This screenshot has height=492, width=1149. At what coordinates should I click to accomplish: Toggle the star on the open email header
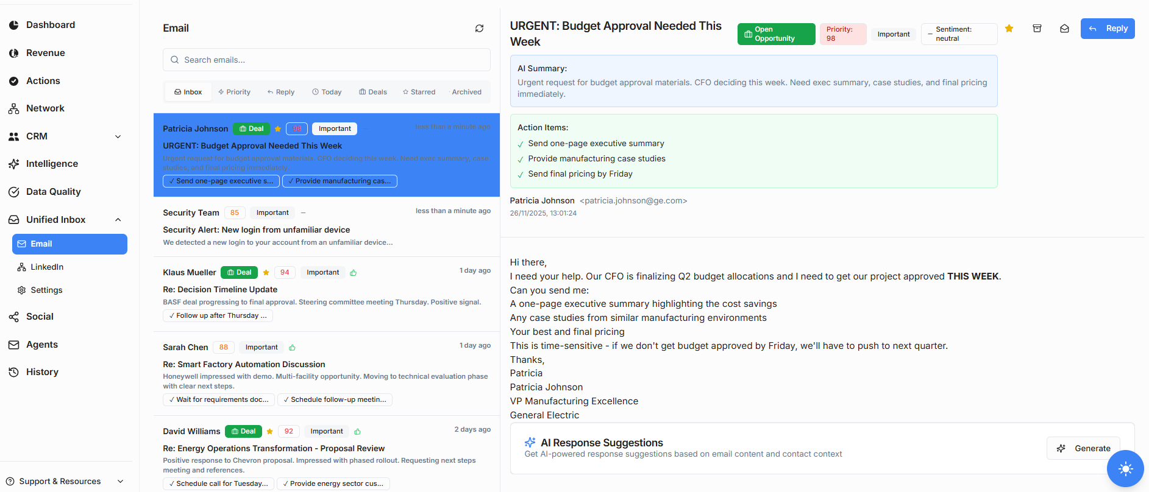click(x=1009, y=29)
